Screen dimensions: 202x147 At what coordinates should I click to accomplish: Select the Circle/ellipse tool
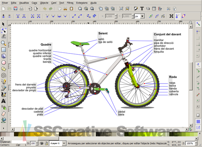click(4, 62)
